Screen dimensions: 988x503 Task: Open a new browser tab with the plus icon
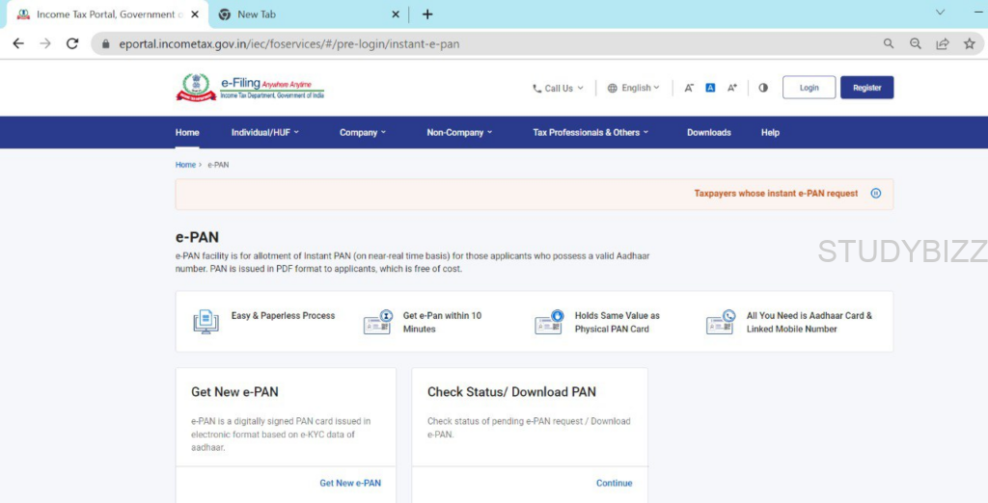pyautogui.click(x=427, y=14)
